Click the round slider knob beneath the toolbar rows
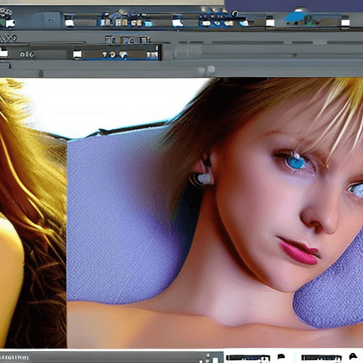Image resolution: width=363 pixels, height=363 pixels. click(211, 69)
